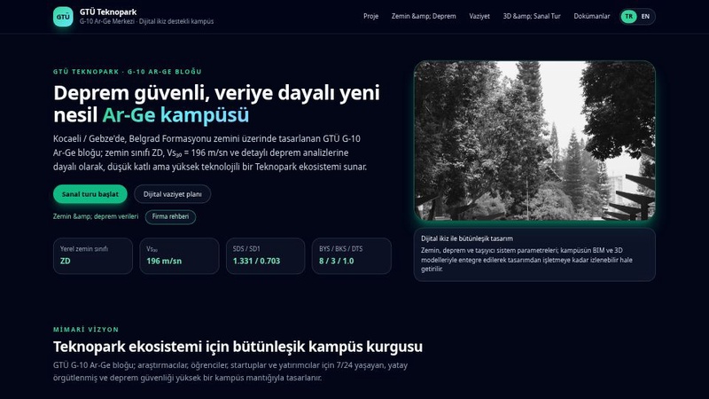Image resolution: width=709 pixels, height=399 pixels.
Task: Open Zemin & Deprem nav item
Action: [424, 16]
